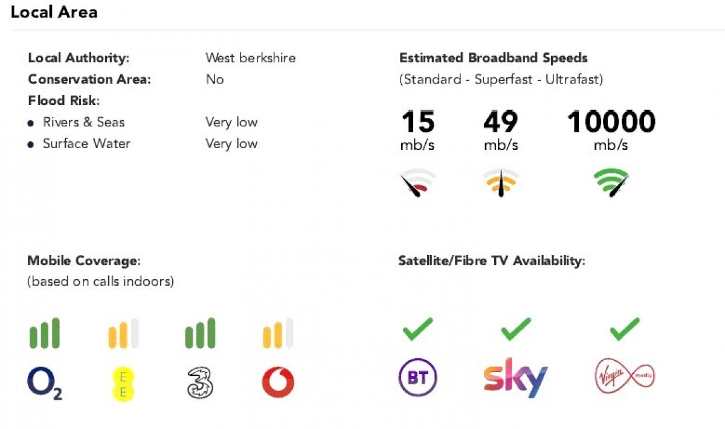Click the orange signal bars above EE
This screenshot has width=725, height=429.
click(x=123, y=334)
